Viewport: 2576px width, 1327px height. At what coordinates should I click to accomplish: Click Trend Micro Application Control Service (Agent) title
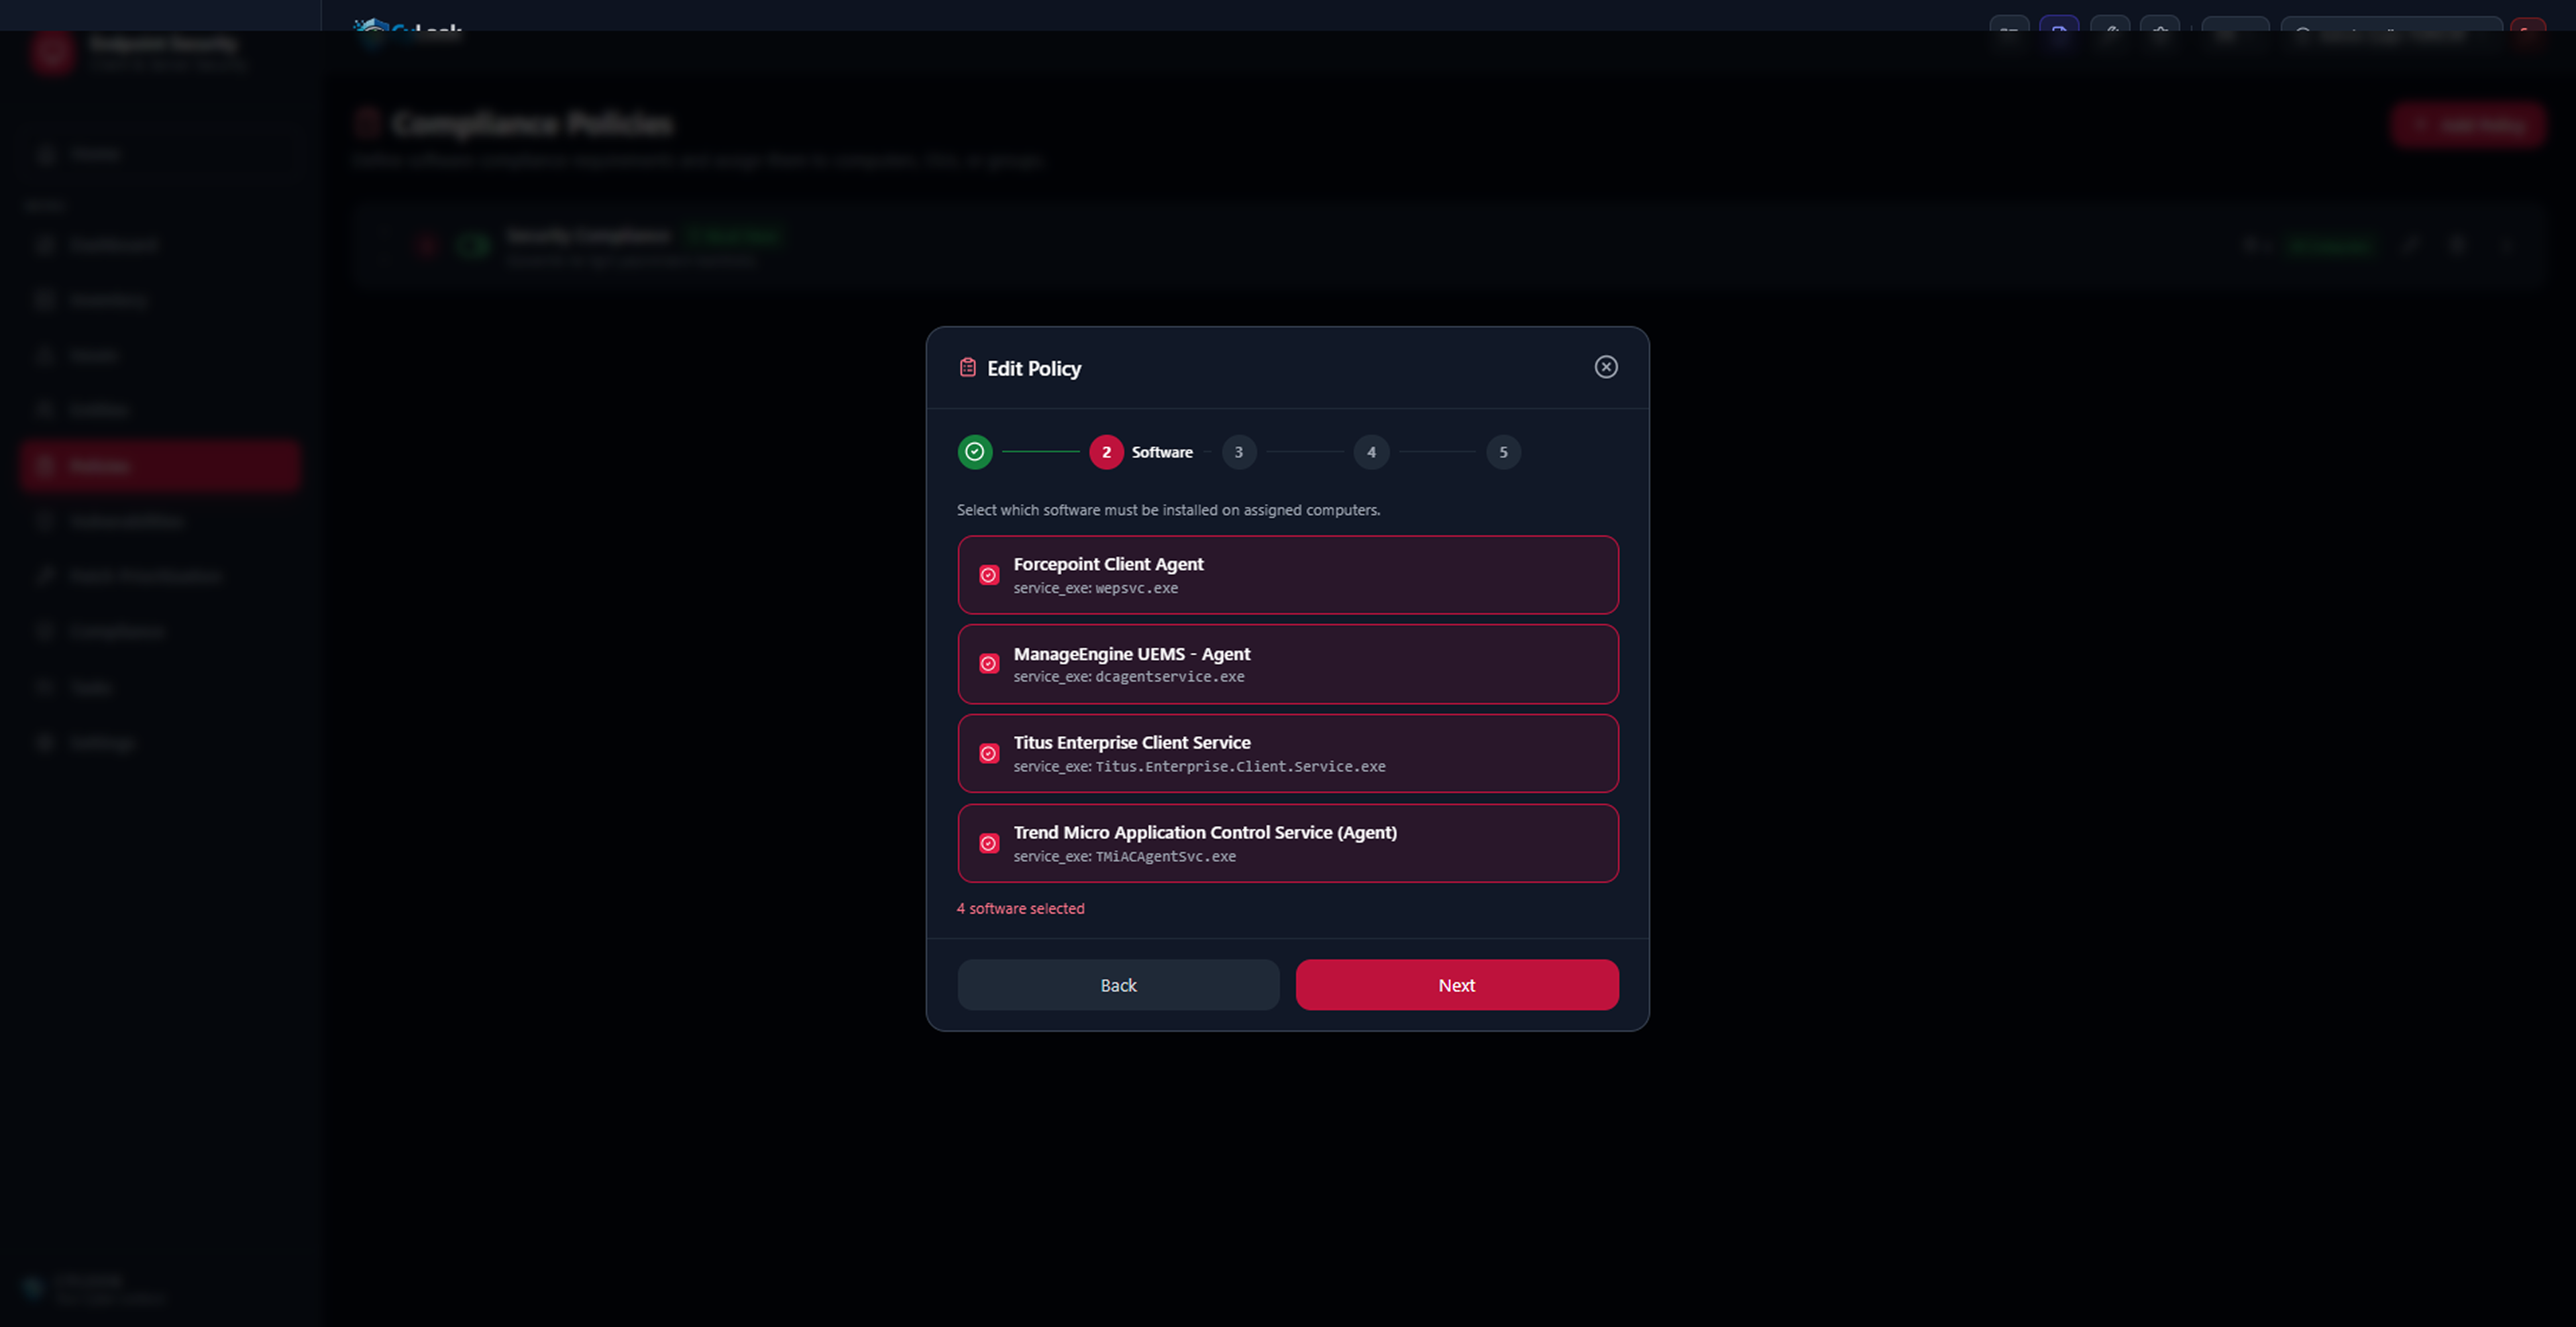[x=1205, y=832]
